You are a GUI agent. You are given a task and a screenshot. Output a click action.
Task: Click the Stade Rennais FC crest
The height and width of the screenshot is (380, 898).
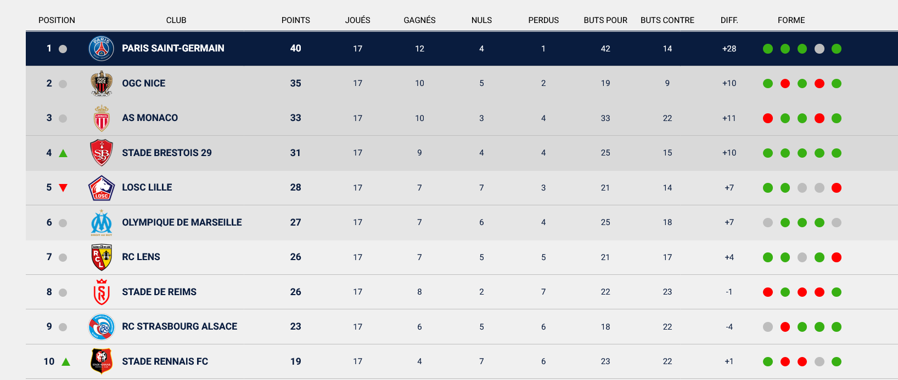click(102, 361)
